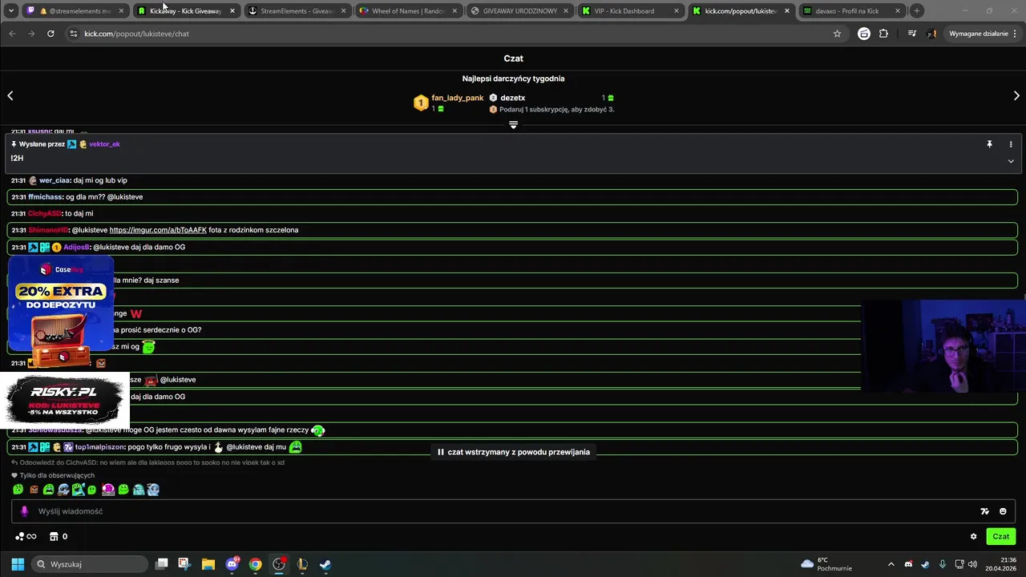Go back in browser history
Screen dimensions: 1026x577
(x=12, y=34)
